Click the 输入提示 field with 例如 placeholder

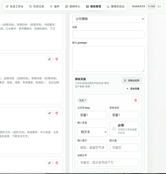click(x=92, y=148)
